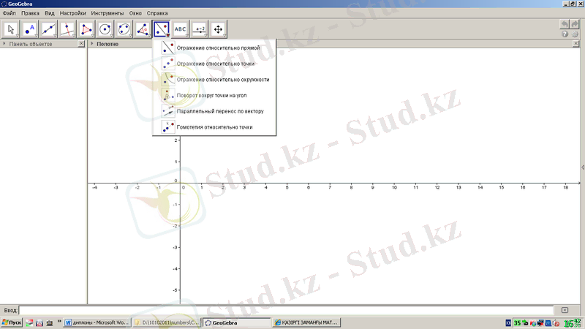The image size is (585, 329).
Task: Select the Move arrow tool
Action: coord(11,29)
